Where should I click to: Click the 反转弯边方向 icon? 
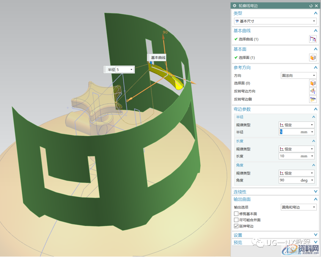point(313,91)
